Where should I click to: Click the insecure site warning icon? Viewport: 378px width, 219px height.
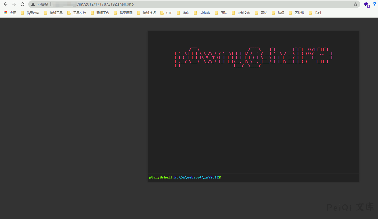pos(33,4)
